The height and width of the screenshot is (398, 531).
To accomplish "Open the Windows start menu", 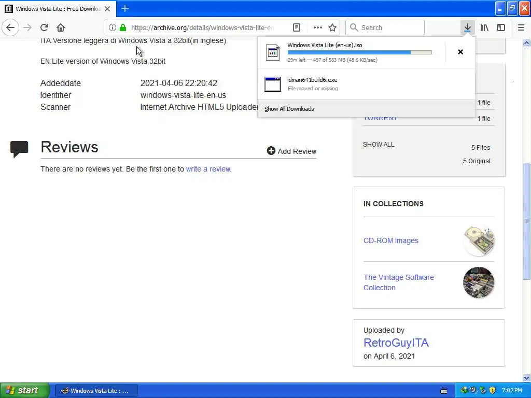I will click(x=24, y=390).
